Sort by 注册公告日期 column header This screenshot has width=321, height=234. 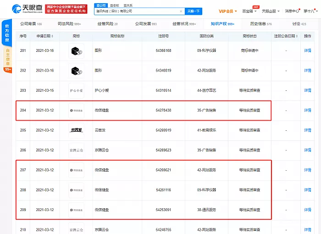[x=286, y=36]
